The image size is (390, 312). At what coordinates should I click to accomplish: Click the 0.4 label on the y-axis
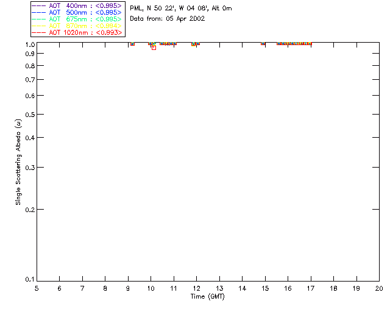pos(30,138)
